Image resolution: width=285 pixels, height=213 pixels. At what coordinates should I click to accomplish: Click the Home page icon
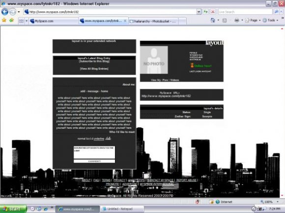click(213, 20)
